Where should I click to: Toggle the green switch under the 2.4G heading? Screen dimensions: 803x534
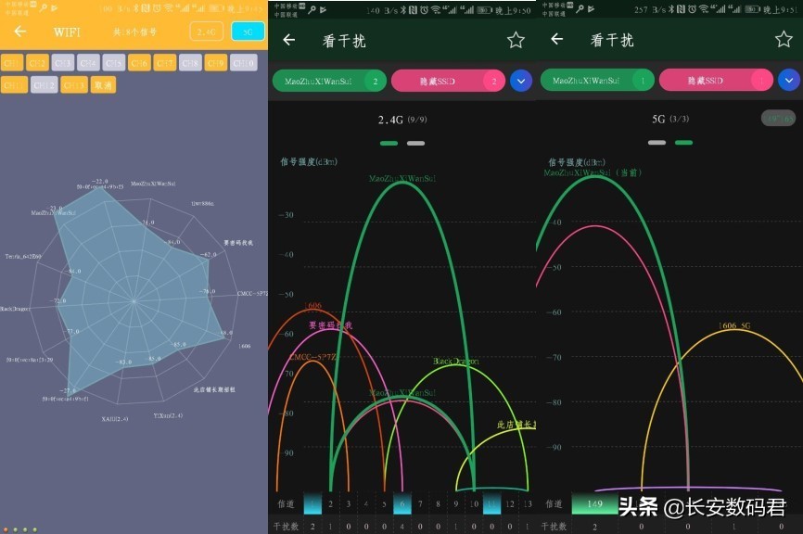[x=388, y=143]
